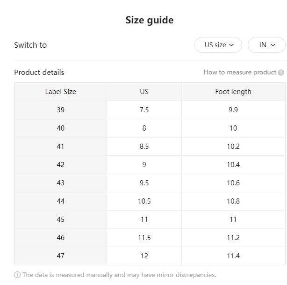Screen dimensions: 287x285
Task: Click the US size 9.5 cell
Action: 144,183
